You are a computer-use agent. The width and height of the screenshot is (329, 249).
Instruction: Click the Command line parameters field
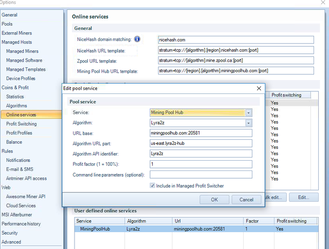pyautogui.click(x=201, y=175)
